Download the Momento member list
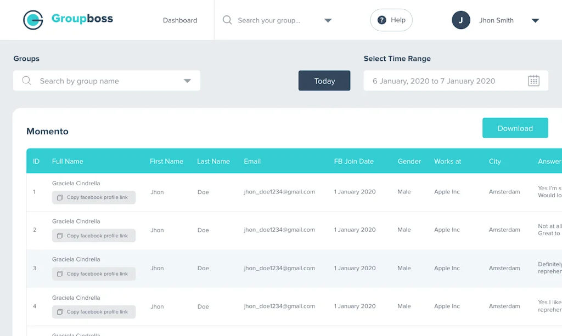This screenshot has width=562, height=336. point(515,128)
